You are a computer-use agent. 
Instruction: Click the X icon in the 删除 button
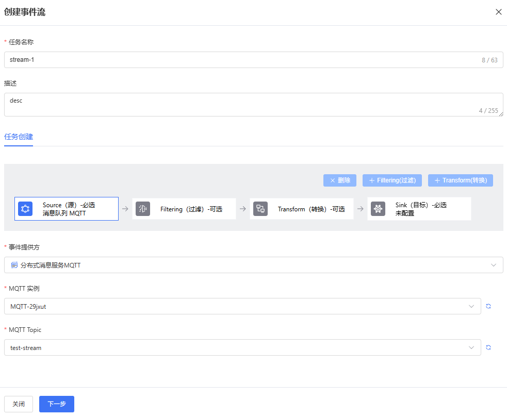click(332, 180)
